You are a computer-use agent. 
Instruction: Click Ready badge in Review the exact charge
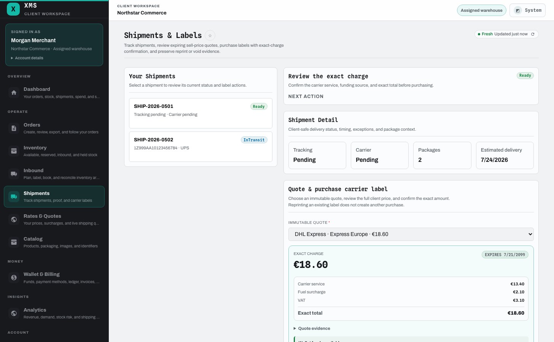pos(525,75)
